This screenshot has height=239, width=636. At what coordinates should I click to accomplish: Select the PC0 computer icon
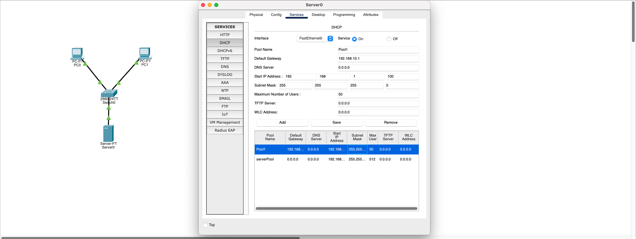pos(77,54)
